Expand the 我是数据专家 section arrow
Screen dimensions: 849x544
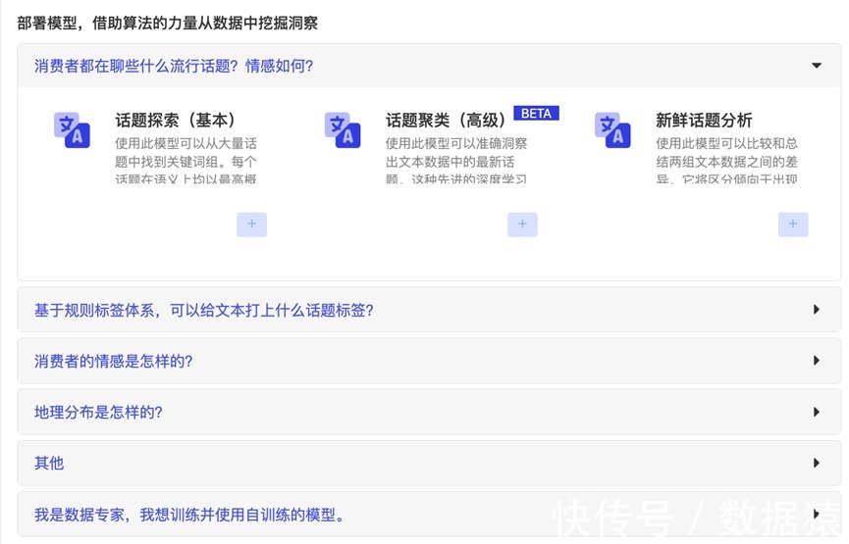tap(816, 514)
